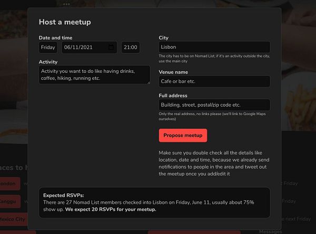This screenshot has height=234, width=316.
Task: Click the Venue name input field
Action: 214,81
